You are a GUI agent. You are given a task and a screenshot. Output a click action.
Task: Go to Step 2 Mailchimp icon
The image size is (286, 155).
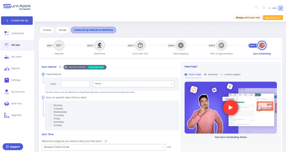pyautogui.click(x=100, y=45)
